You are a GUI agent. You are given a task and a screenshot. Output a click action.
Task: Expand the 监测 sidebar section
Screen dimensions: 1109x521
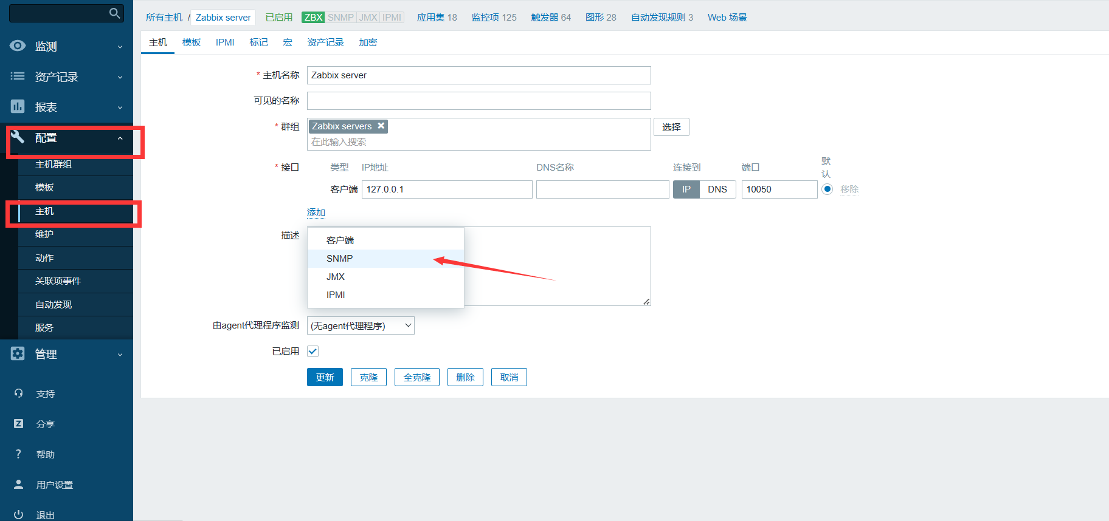[120, 47]
